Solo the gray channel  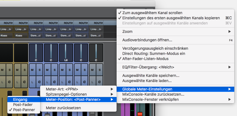99,70
